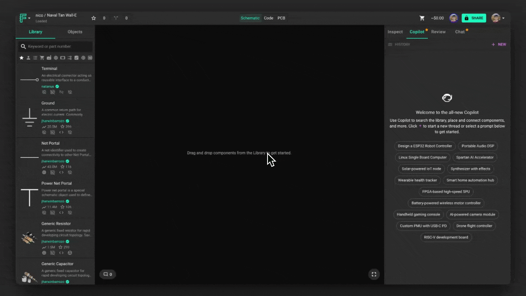The image size is (526, 296).
Task: Select the Generic Capacitor component
Action: (57, 264)
